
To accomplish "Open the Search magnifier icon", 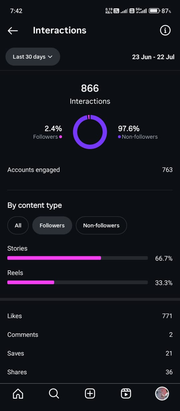I will 54,394.
